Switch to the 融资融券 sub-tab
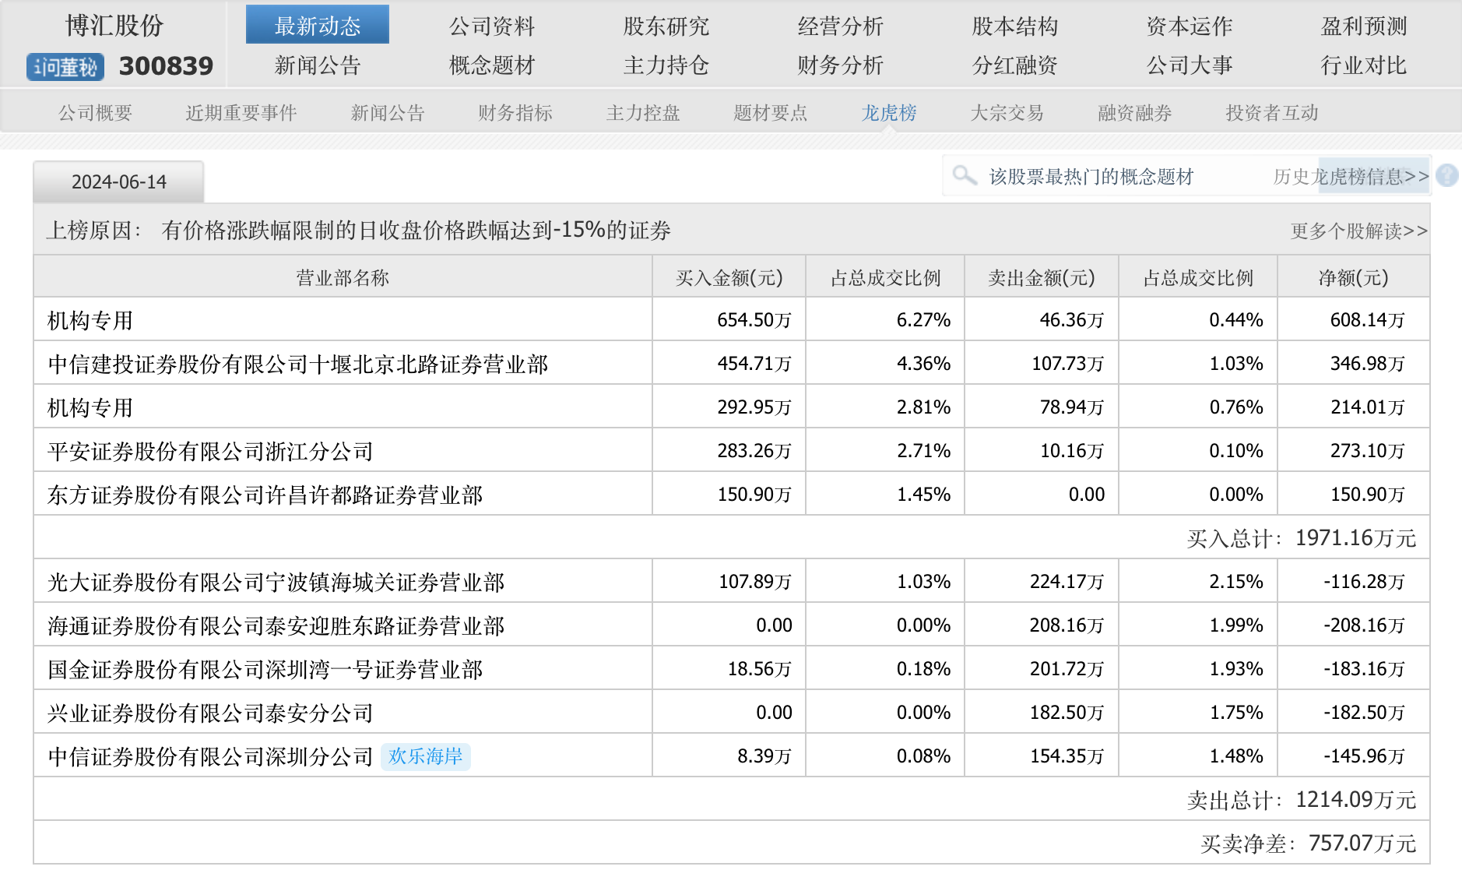 (1134, 113)
